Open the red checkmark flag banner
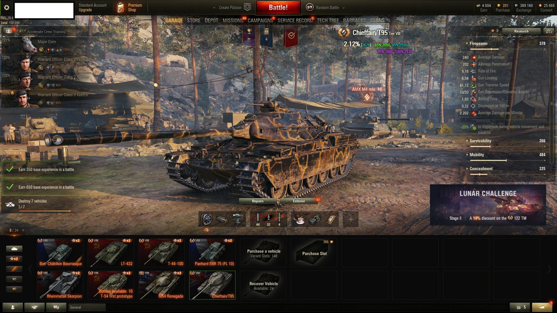The width and height of the screenshot is (557, 313). [291, 37]
